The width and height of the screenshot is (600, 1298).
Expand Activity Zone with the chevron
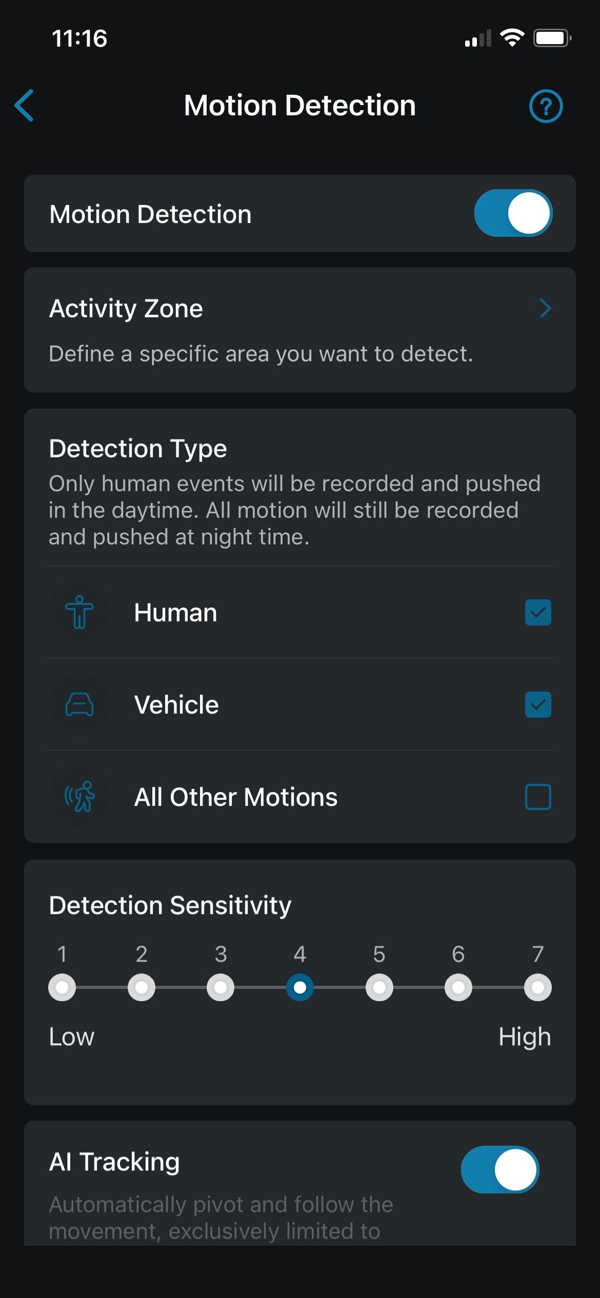(545, 309)
